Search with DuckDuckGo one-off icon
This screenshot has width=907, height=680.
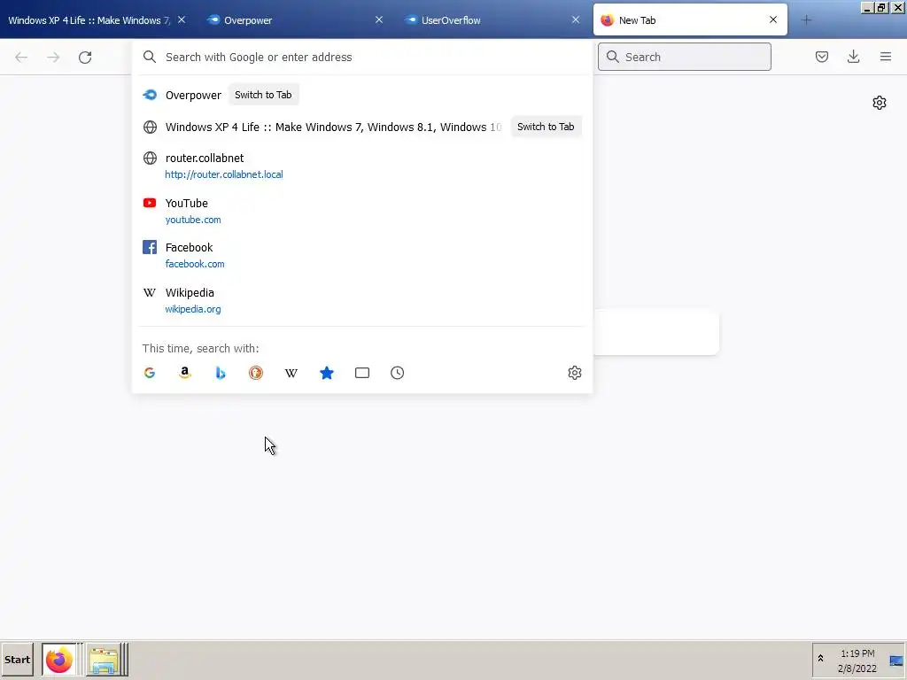coord(256,373)
